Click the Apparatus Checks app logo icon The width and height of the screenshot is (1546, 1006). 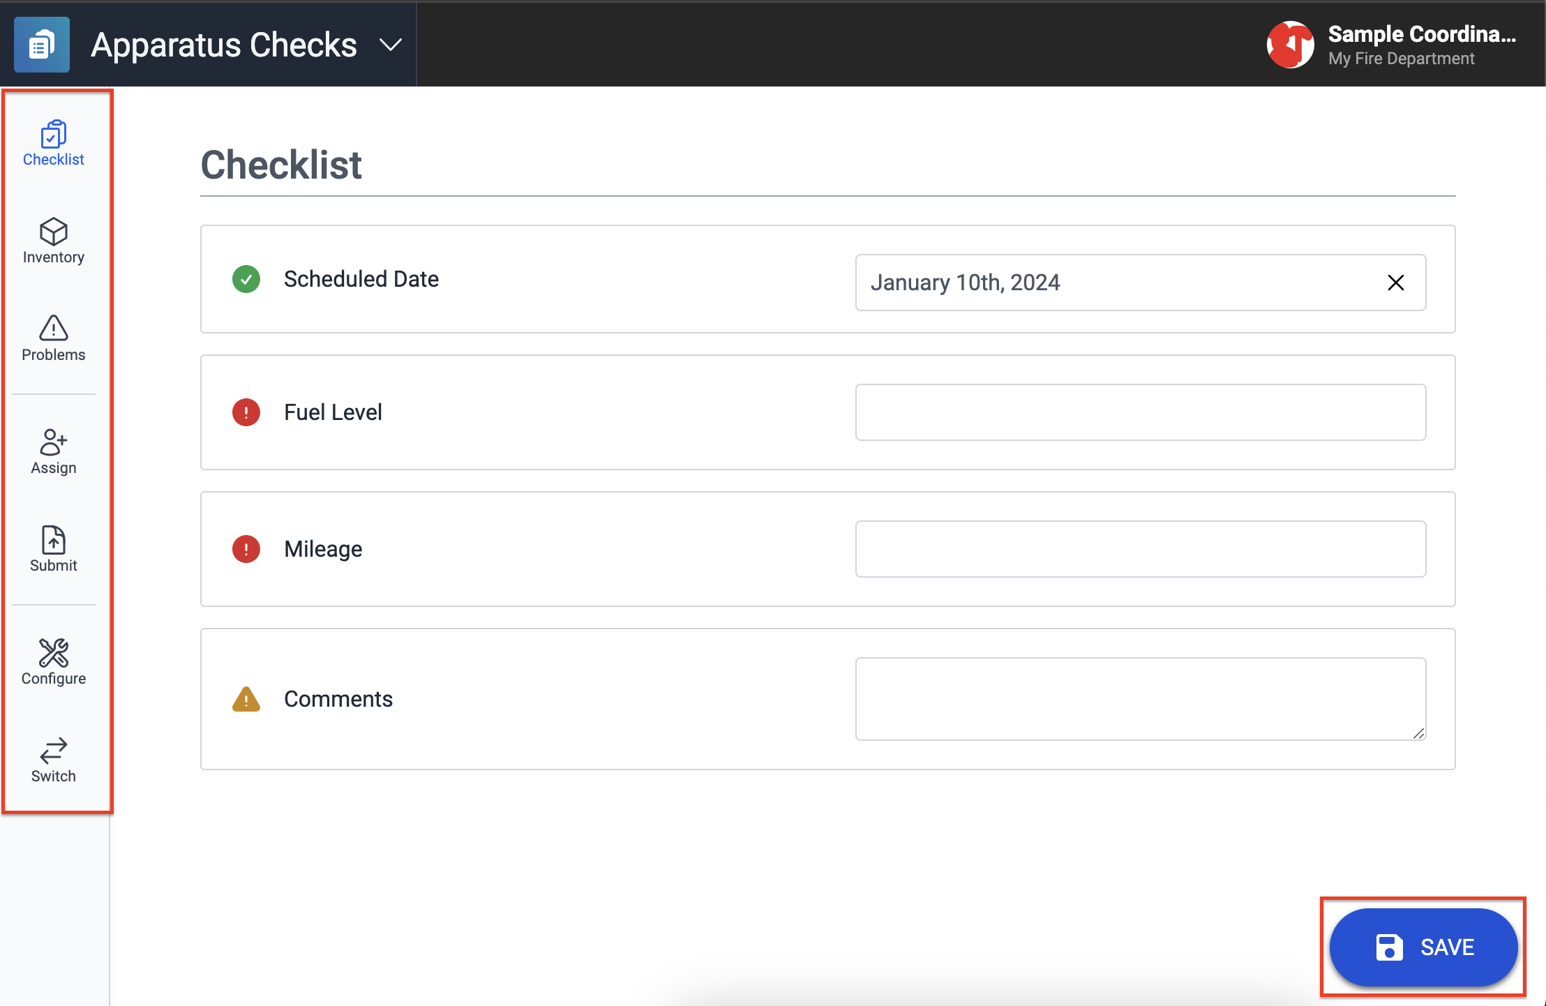42,45
